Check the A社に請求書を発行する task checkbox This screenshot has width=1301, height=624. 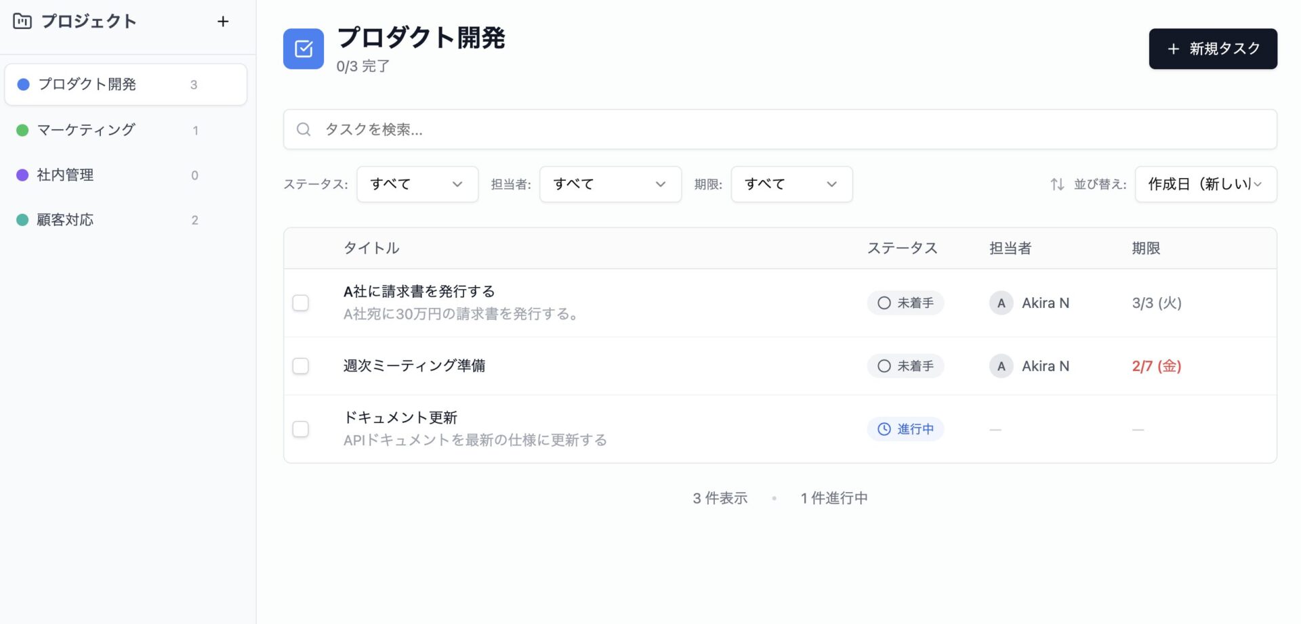pos(300,303)
